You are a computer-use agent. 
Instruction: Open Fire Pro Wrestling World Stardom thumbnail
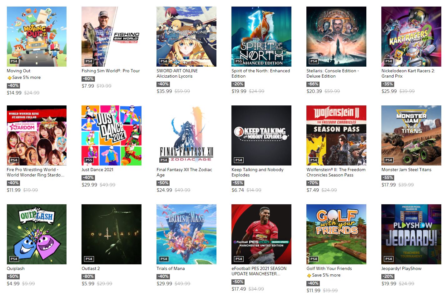[x=37, y=135]
